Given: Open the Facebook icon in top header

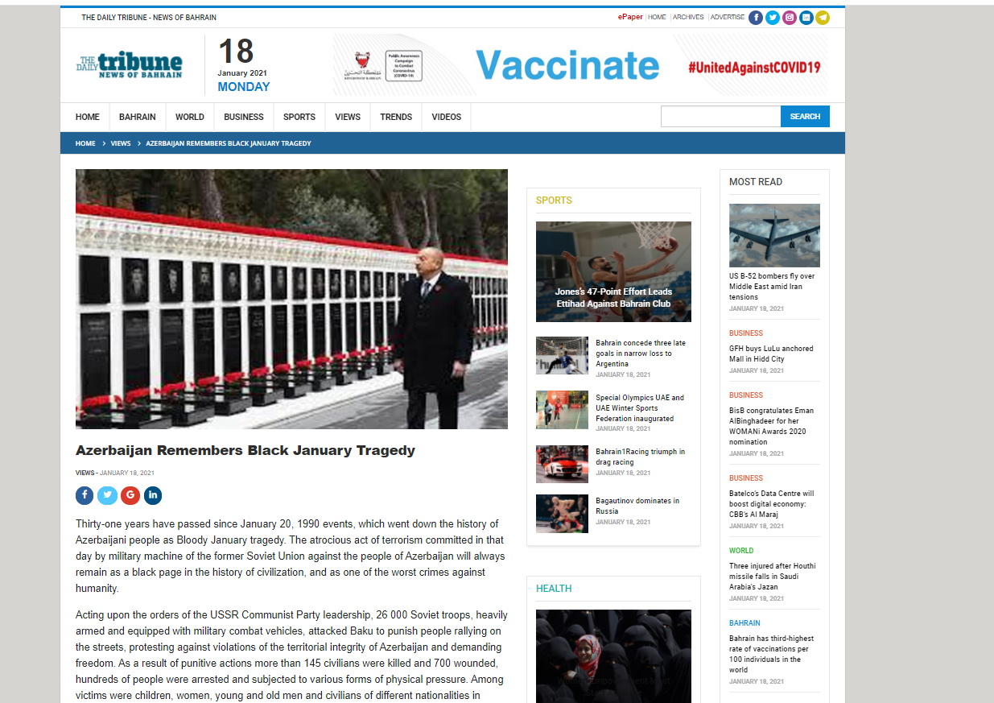Looking at the screenshot, I should pyautogui.click(x=756, y=18).
